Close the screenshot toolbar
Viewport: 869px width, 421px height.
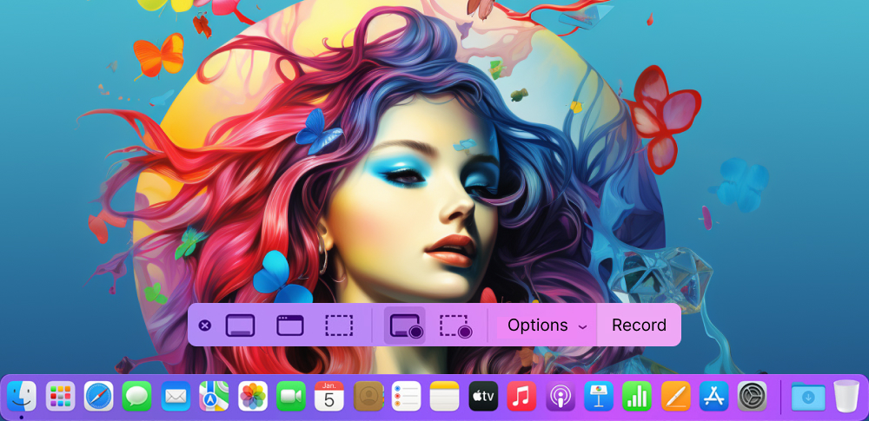click(204, 326)
